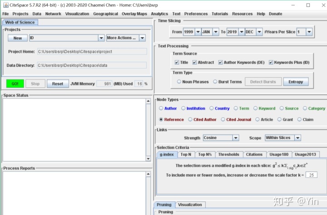Open the Donate menu
Image resolution: width=327 pixels, height=215 pixels.
(x=276, y=14)
